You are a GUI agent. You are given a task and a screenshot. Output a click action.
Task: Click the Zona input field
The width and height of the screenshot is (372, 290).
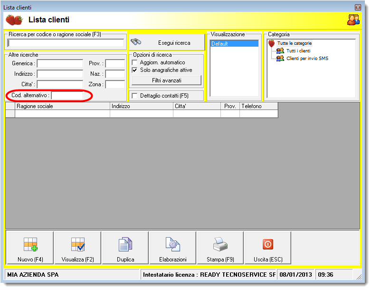(x=115, y=85)
